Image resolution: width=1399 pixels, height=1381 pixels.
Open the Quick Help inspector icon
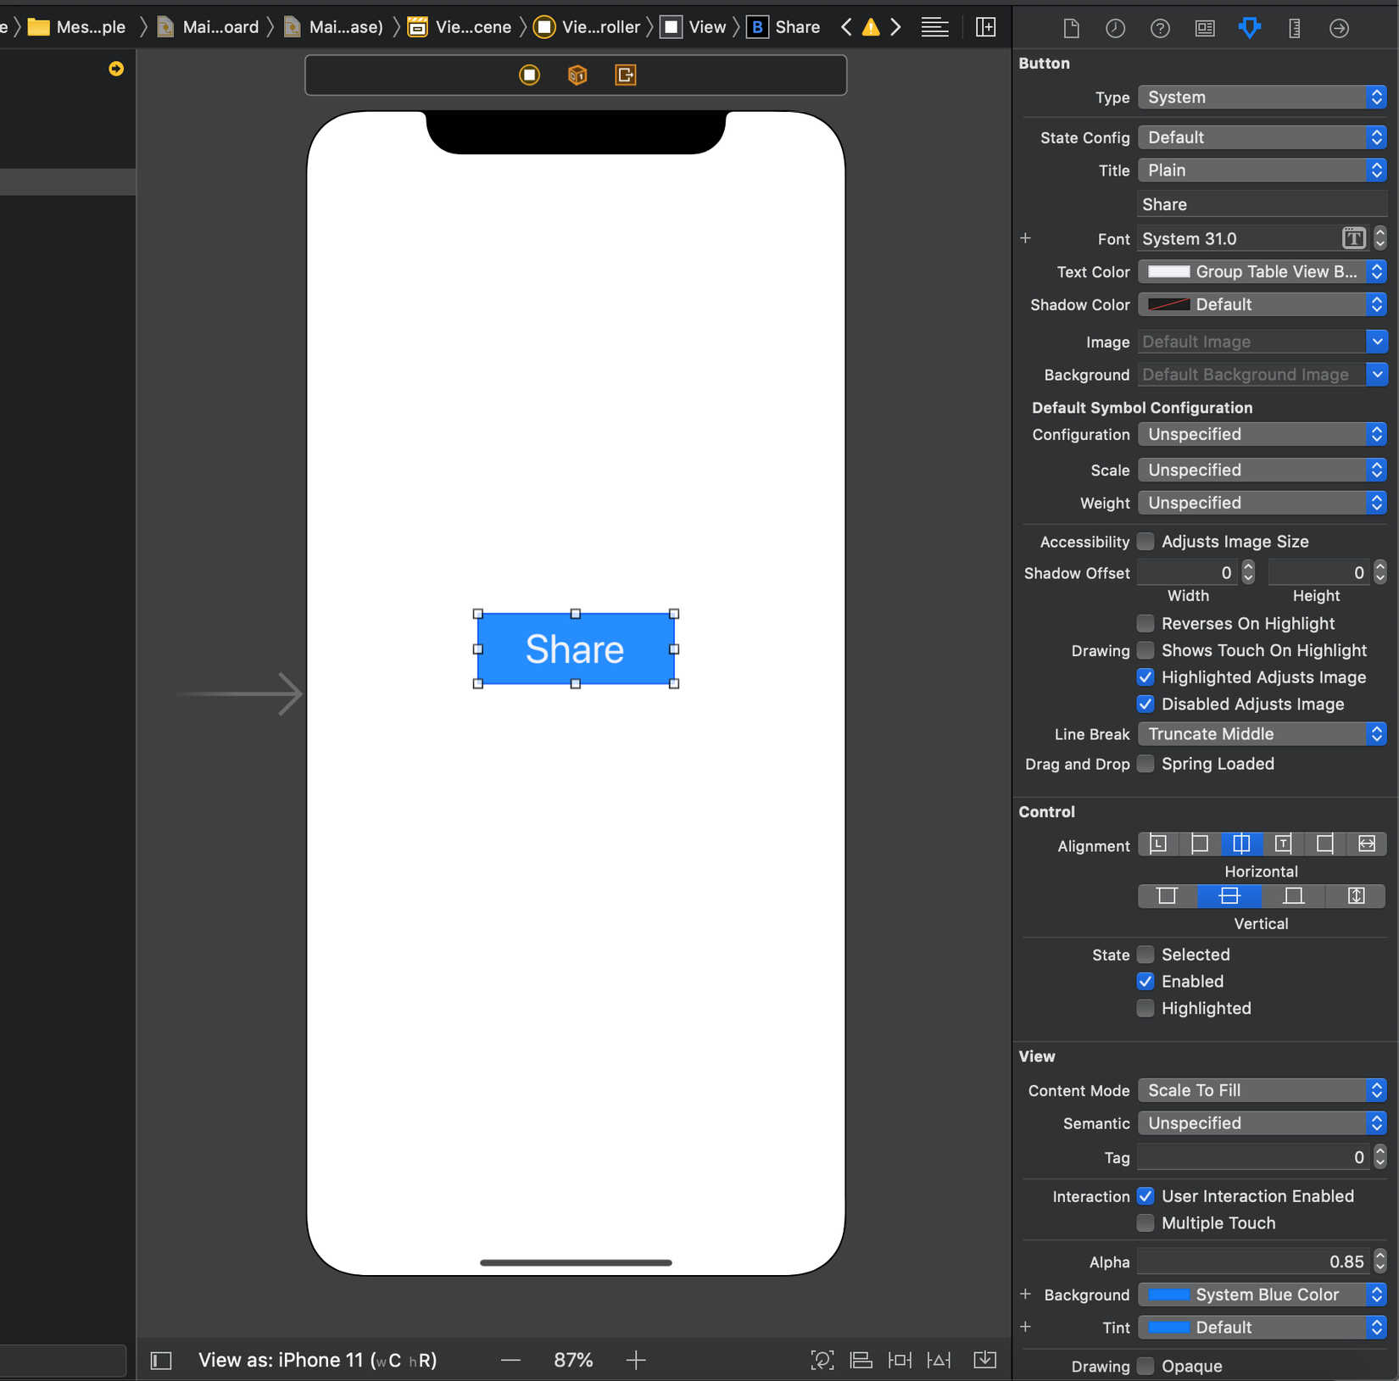coord(1159,28)
